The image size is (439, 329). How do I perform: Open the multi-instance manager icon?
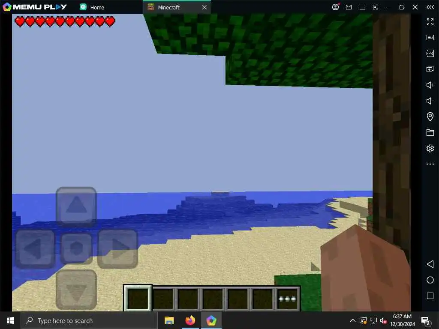[430, 69]
